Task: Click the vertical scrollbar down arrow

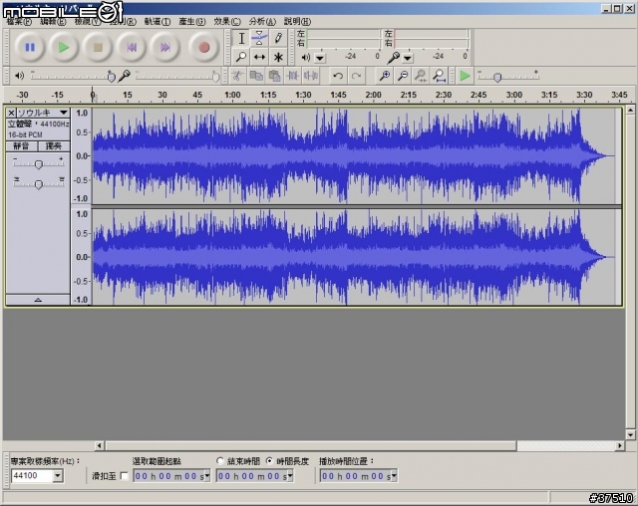Action: click(630, 435)
